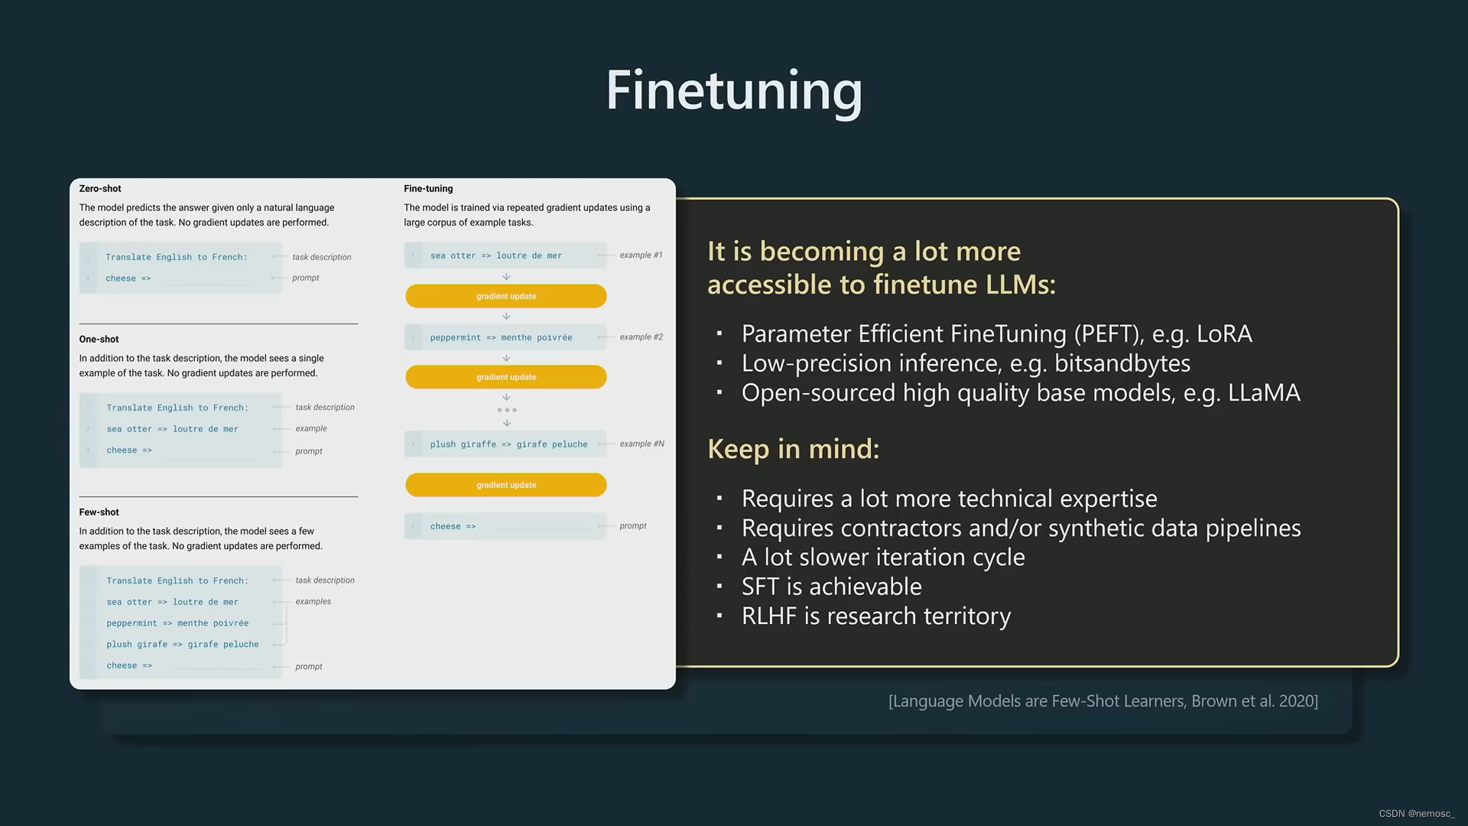Image resolution: width=1468 pixels, height=826 pixels.
Task: Click the 'task description' label in Zero-shot
Action: click(x=322, y=257)
